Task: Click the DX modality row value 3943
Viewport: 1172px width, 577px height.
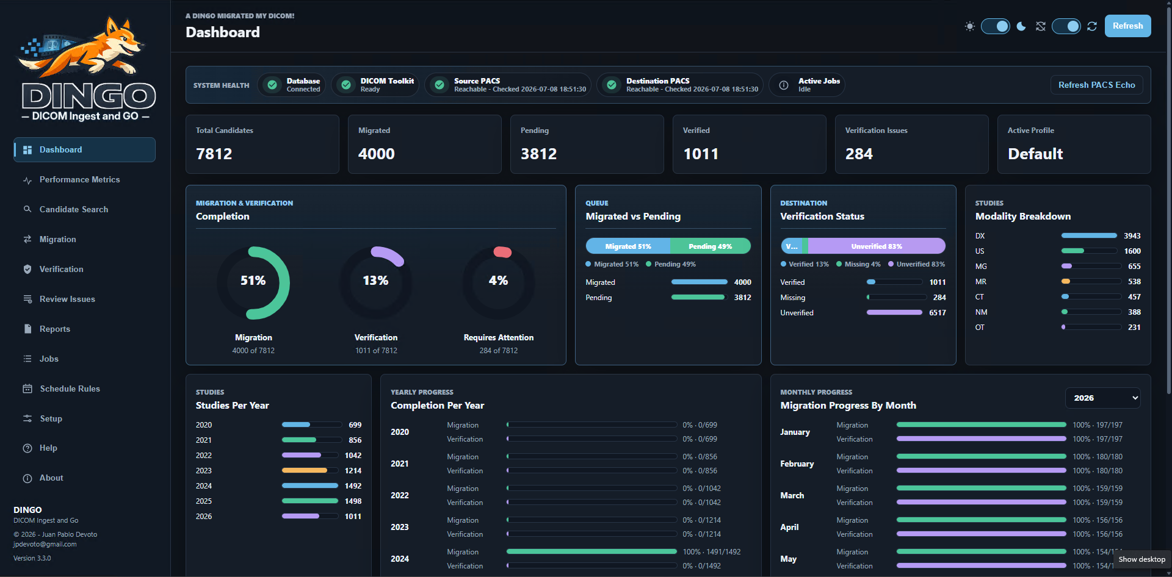Action: pos(1132,236)
